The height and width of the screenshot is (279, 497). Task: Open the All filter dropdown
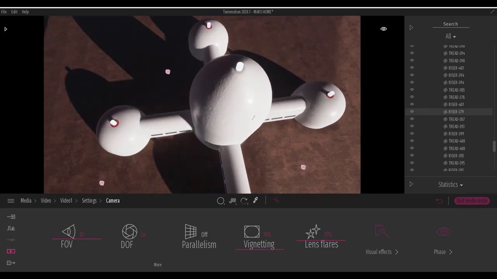(450, 36)
